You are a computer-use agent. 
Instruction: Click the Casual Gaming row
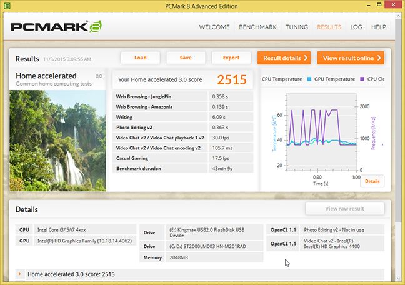click(x=183, y=158)
